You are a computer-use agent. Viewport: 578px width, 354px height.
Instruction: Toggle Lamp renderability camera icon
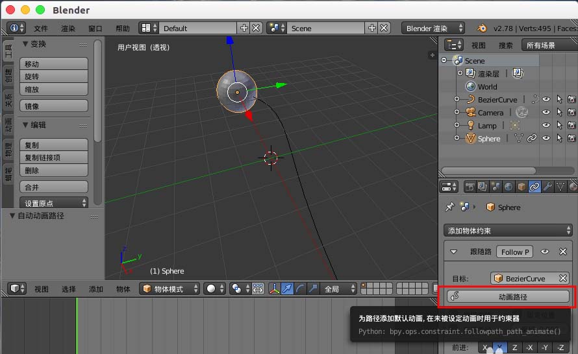572,126
